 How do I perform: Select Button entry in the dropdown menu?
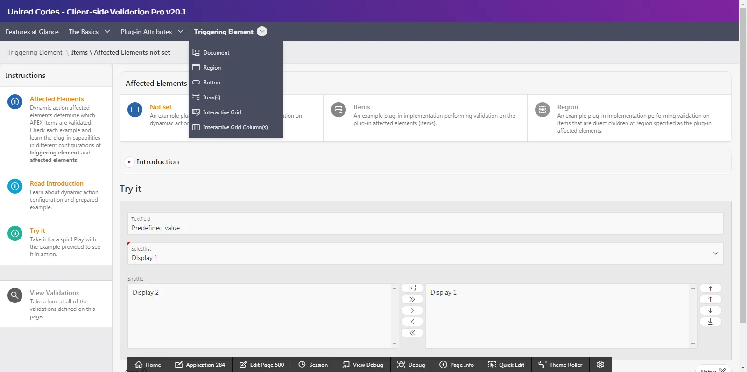coord(211,83)
